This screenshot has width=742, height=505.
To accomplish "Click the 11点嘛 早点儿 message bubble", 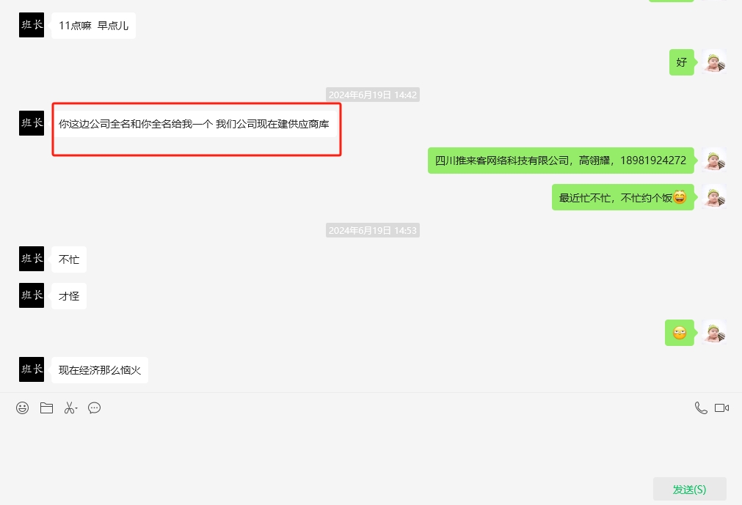I will click(92, 25).
